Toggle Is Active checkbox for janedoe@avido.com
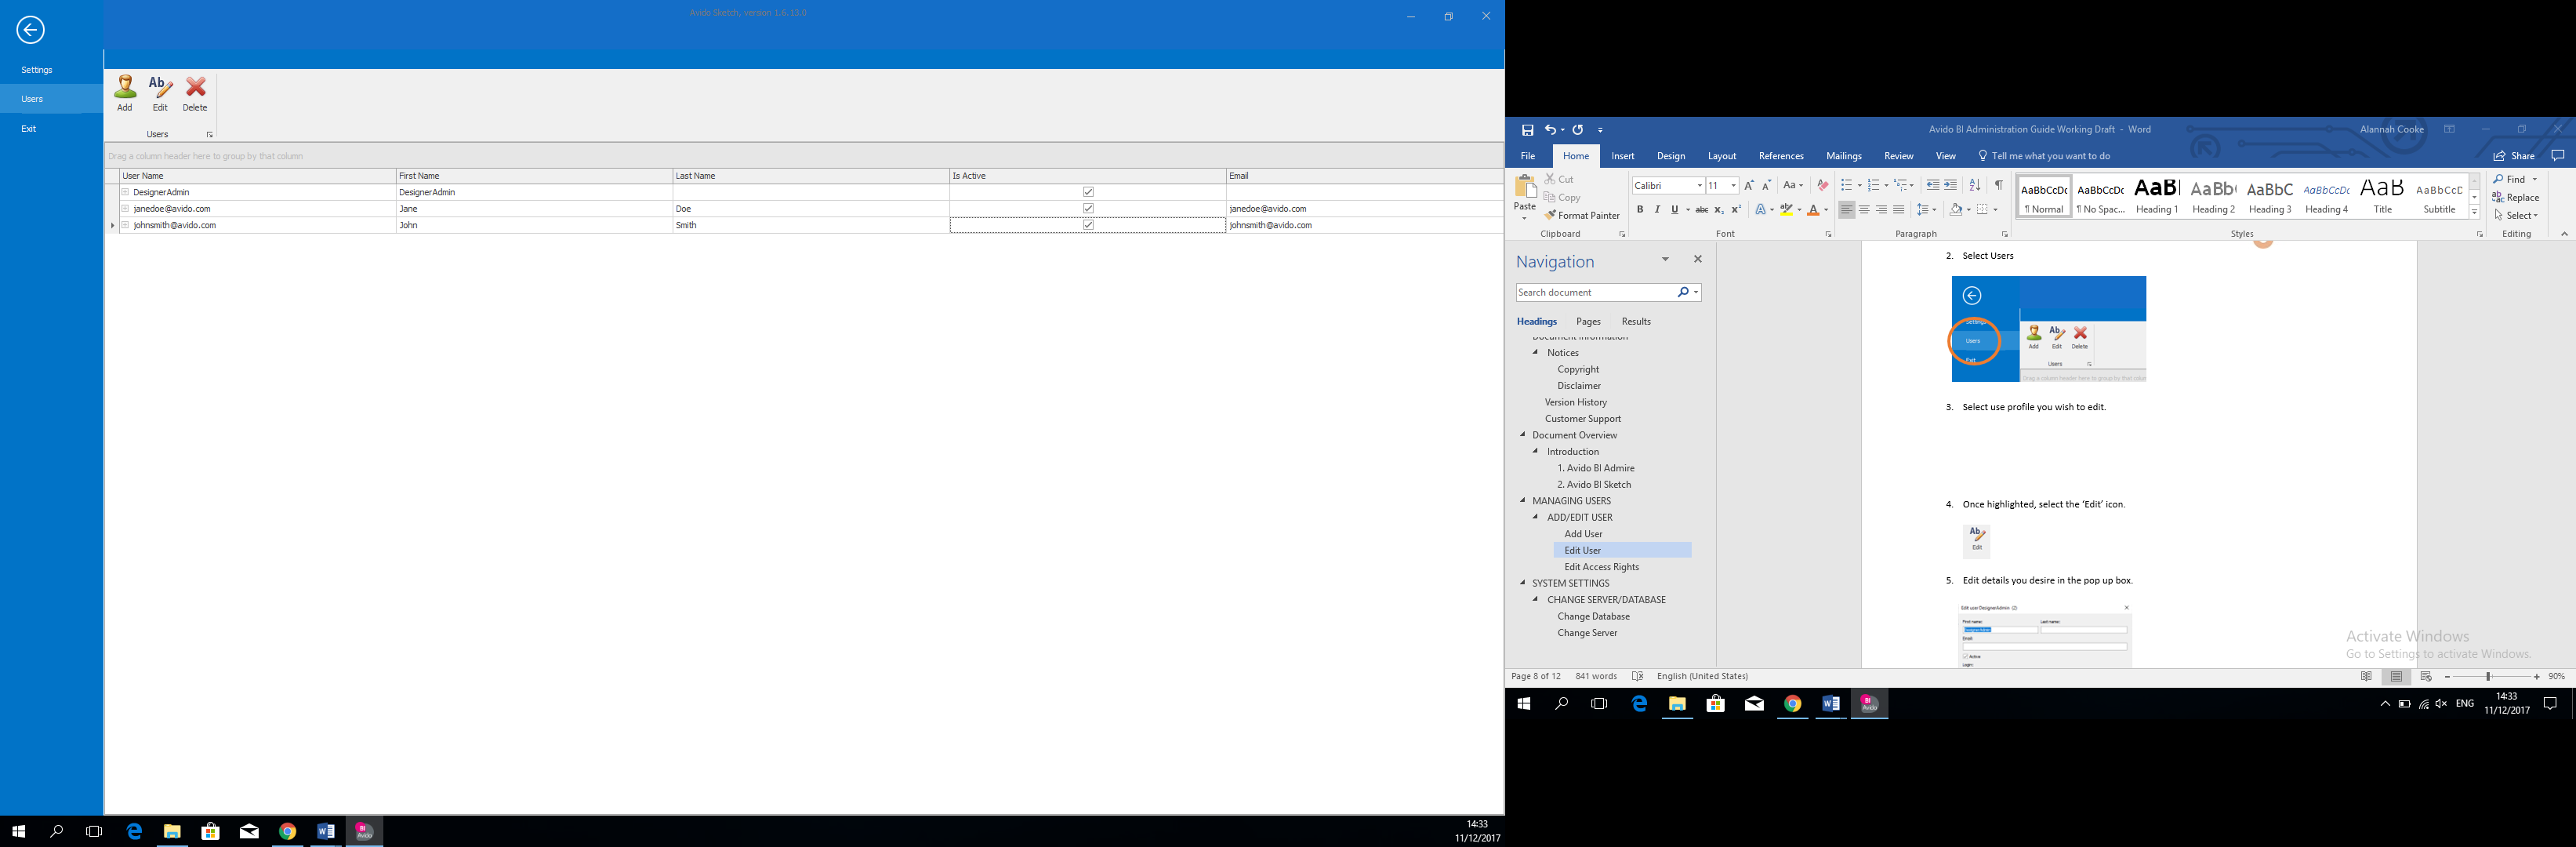 [x=1088, y=209]
